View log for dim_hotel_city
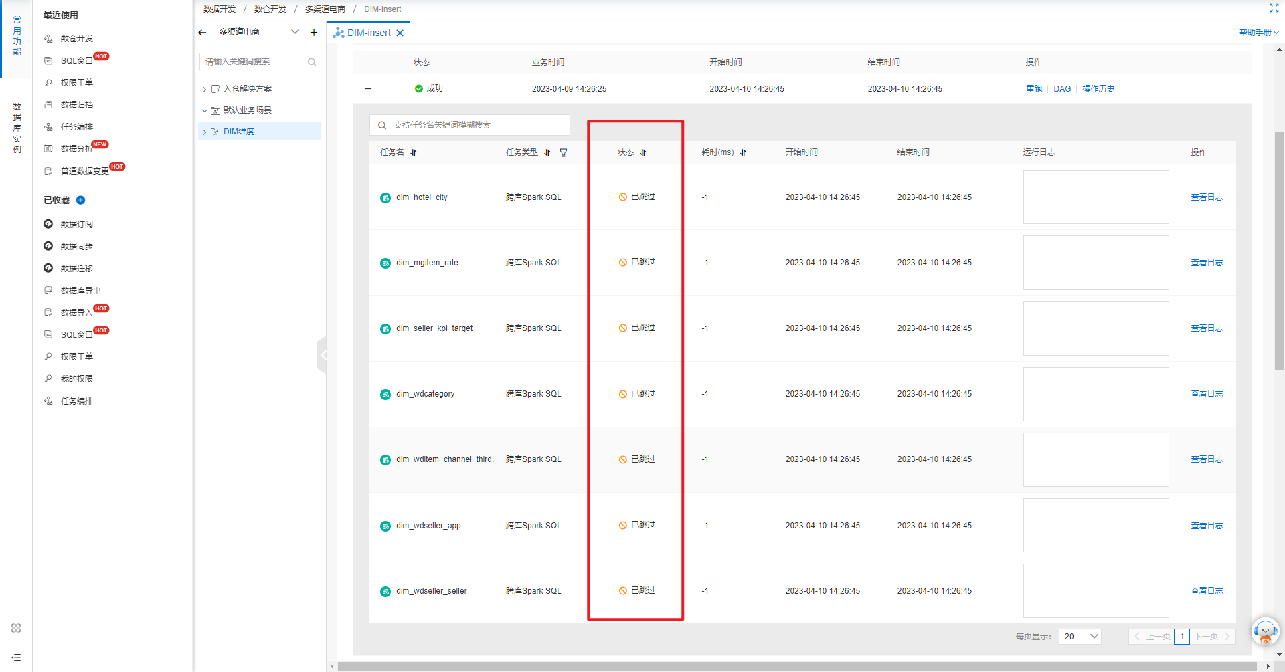The image size is (1285, 672). (x=1207, y=197)
